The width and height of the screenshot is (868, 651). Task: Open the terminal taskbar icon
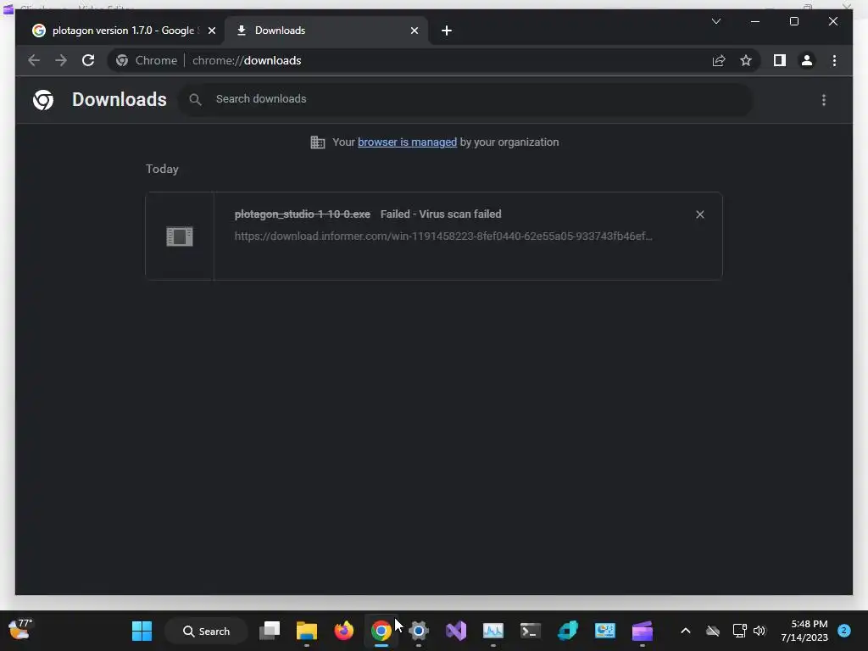[531, 631]
